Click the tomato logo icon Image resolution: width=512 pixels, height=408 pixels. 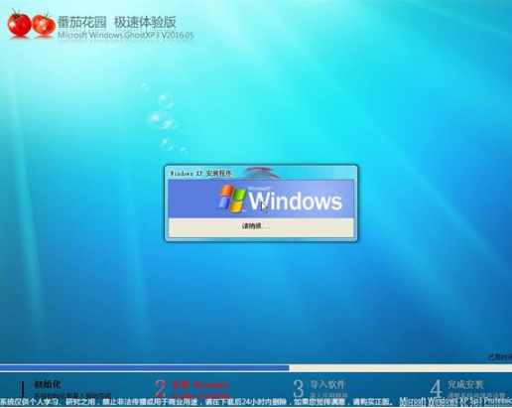pyautogui.click(x=31, y=24)
